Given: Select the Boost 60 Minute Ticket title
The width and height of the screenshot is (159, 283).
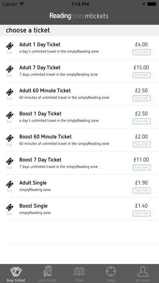Looking at the screenshot, I should pyautogui.click(x=45, y=137).
